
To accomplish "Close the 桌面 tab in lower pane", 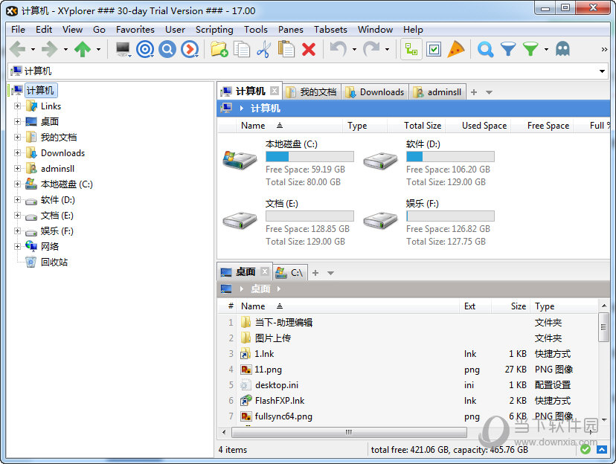I will (265, 271).
